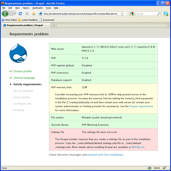Click the Install profile step
Screen dimensions: 171x171
tap(22, 97)
